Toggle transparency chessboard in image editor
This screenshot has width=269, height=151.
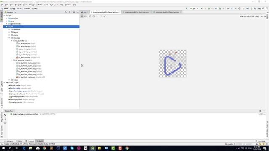[82, 16]
